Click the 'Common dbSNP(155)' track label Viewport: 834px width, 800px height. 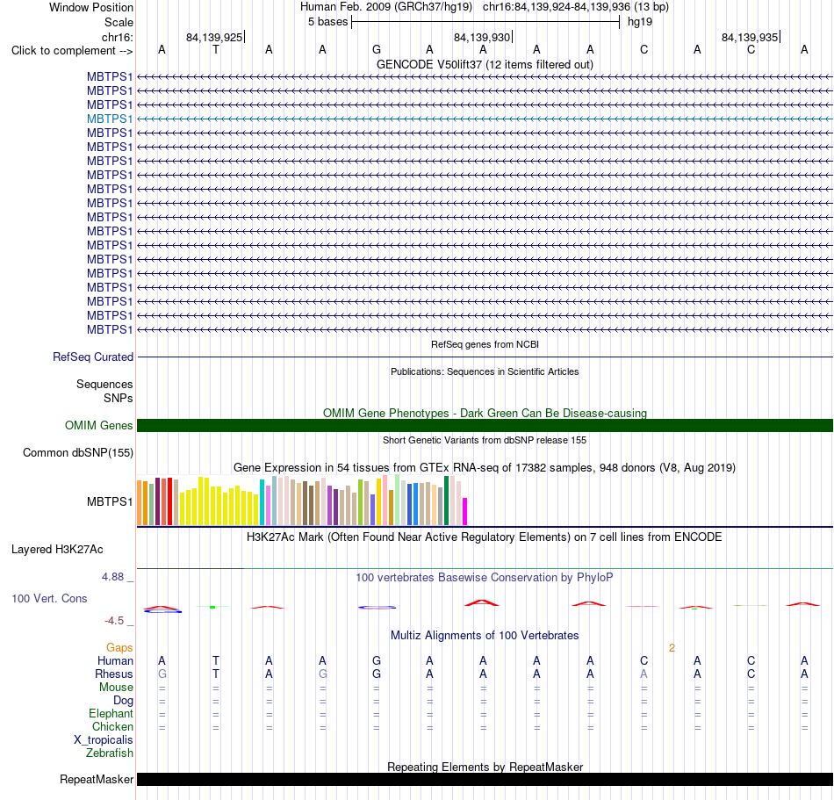77,452
